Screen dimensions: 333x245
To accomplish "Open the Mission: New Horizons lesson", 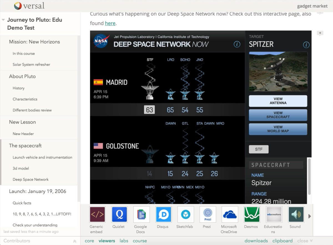I will (34, 42).
